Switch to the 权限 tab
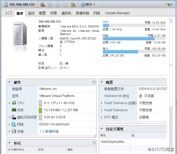This screenshot has height=154, width=177. click(53, 13)
